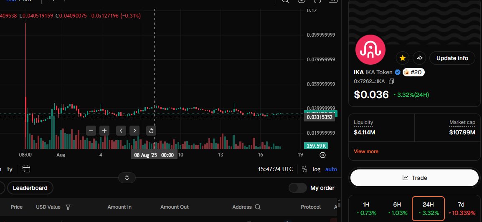Image resolution: width=482 pixels, height=222 pixels.
Task: Click the blue verified badge next to IKA Token
Action: [x=398, y=73]
